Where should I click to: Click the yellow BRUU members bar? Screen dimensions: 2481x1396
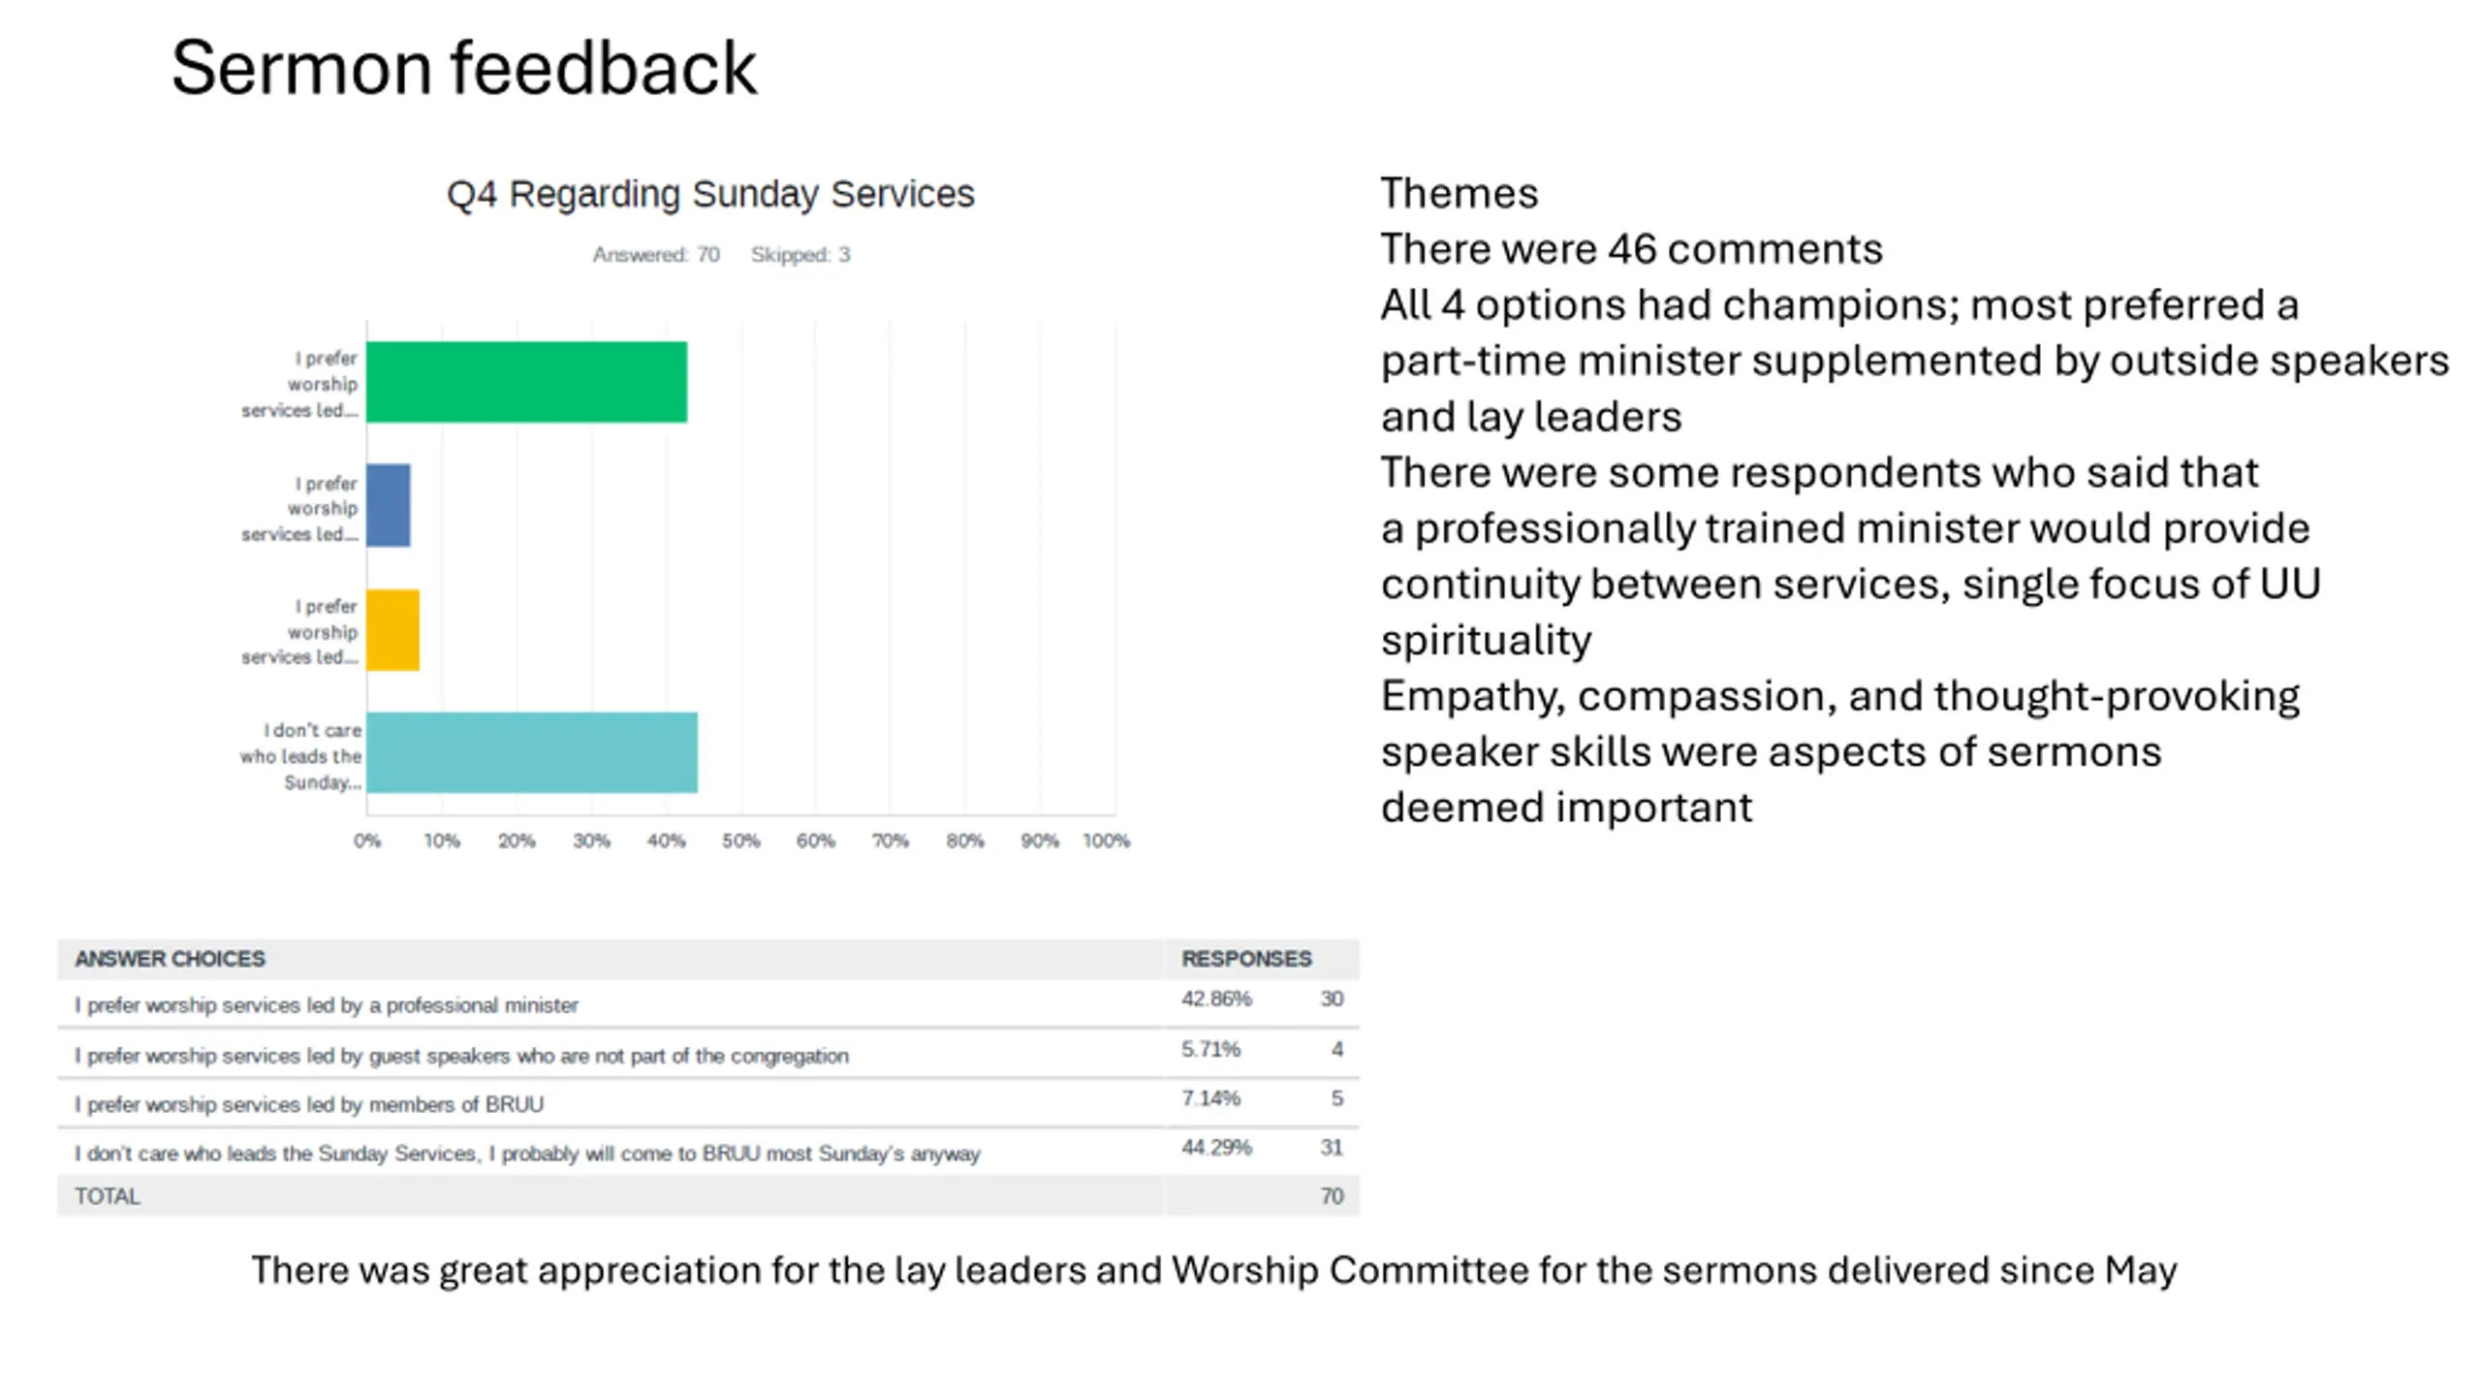(x=393, y=629)
